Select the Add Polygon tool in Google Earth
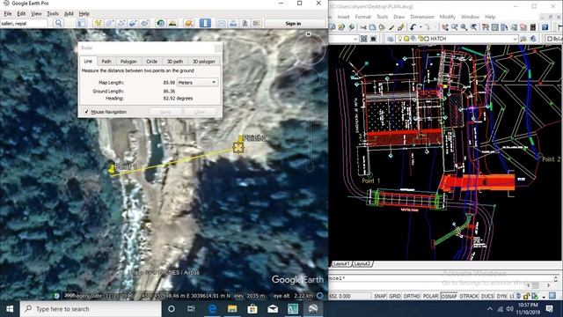The image size is (563, 317). coord(109,24)
